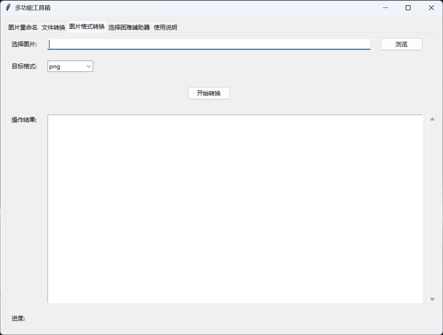Viewport: 443px width, 335px height.
Task: Switch to the 图片重命名 tab
Action: pyautogui.click(x=23, y=28)
